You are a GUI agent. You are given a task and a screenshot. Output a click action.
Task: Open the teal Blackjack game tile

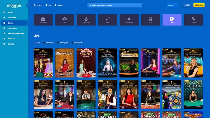[193, 94]
